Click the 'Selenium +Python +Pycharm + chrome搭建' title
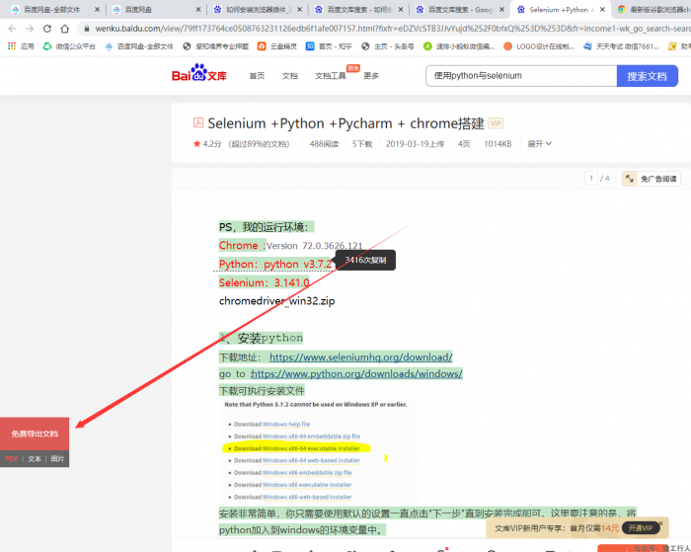 pos(345,123)
